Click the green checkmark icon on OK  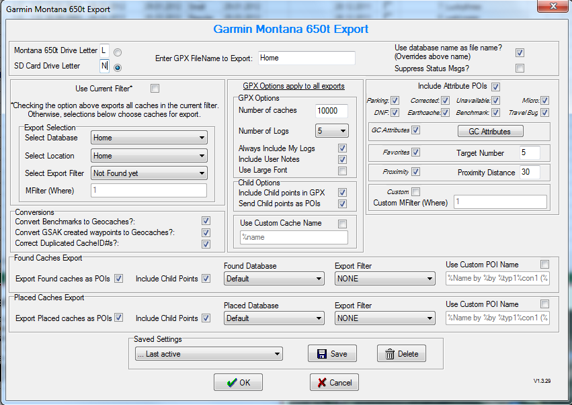(x=232, y=383)
